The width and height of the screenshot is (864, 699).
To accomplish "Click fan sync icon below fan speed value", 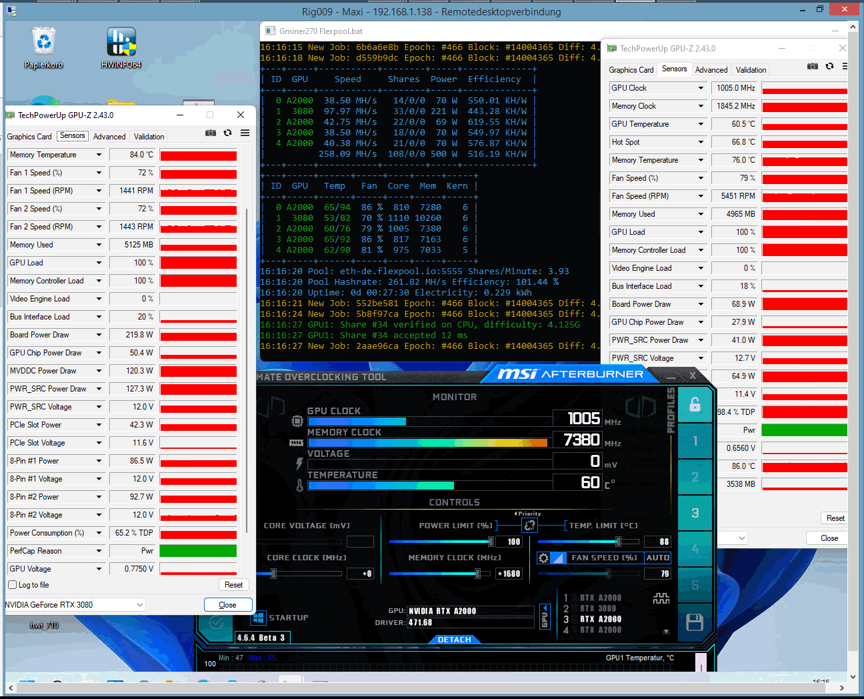I will click(x=661, y=598).
